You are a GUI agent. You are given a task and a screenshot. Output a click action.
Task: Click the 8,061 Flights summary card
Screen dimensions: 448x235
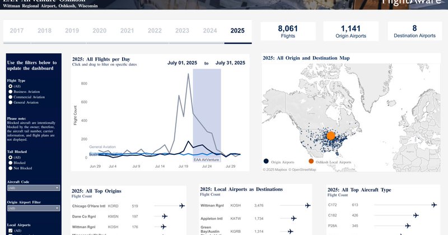click(288, 31)
